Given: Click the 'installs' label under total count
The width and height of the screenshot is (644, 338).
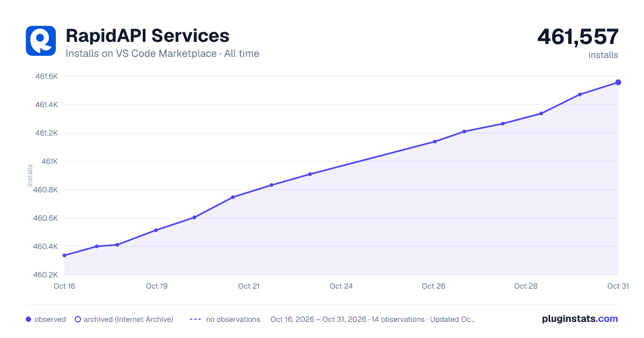Looking at the screenshot, I should pyautogui.click(x=603, y=55).
